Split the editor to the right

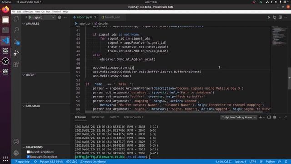[280, 17]
